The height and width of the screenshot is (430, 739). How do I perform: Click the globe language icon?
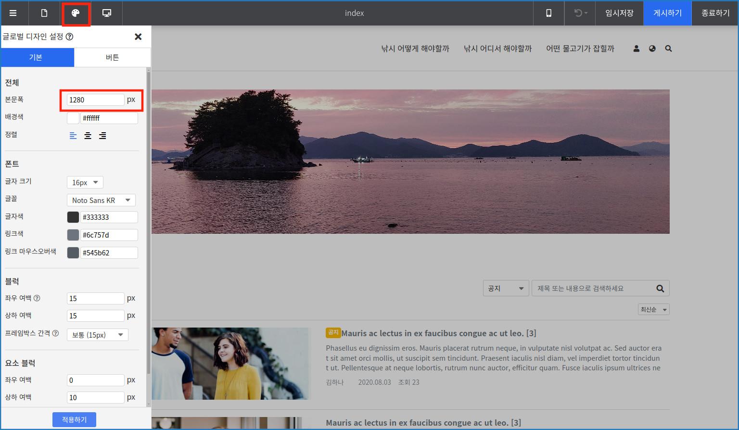(652, 49)
